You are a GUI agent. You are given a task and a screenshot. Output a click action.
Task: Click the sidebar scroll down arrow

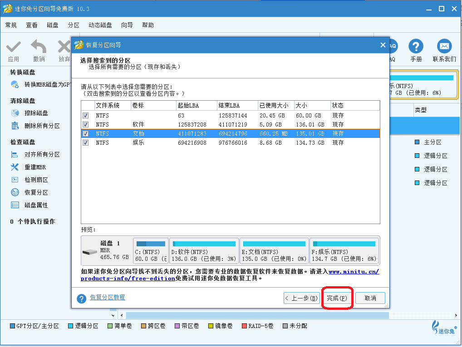113,316
